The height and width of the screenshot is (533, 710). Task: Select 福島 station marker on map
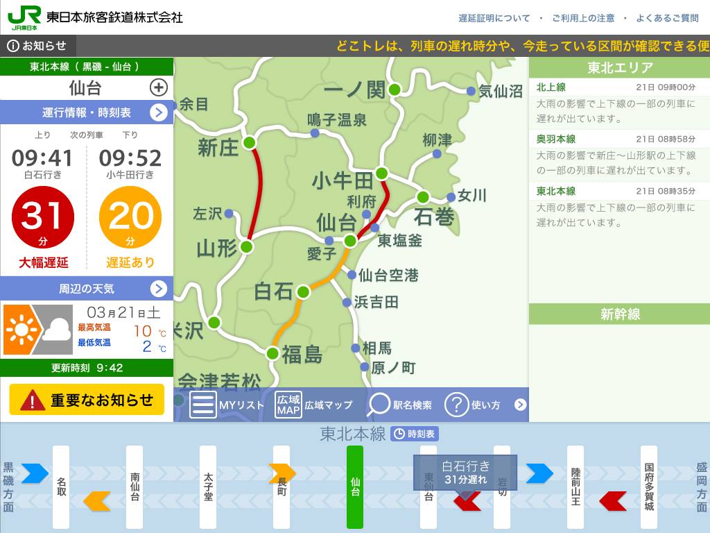pos(272,353)
